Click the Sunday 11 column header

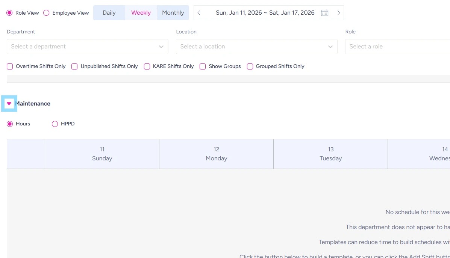point(102,154)
